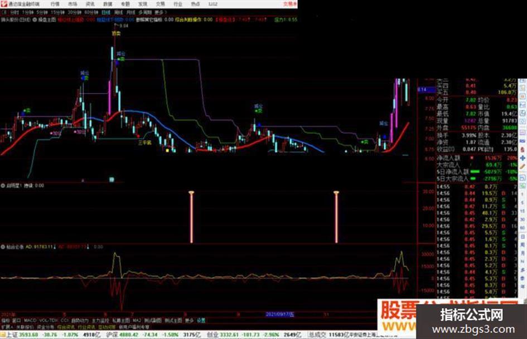Viewport: 527px width, 339px height.
Task: Click the blue label icon above red figure
Action: tap(523, 140)
